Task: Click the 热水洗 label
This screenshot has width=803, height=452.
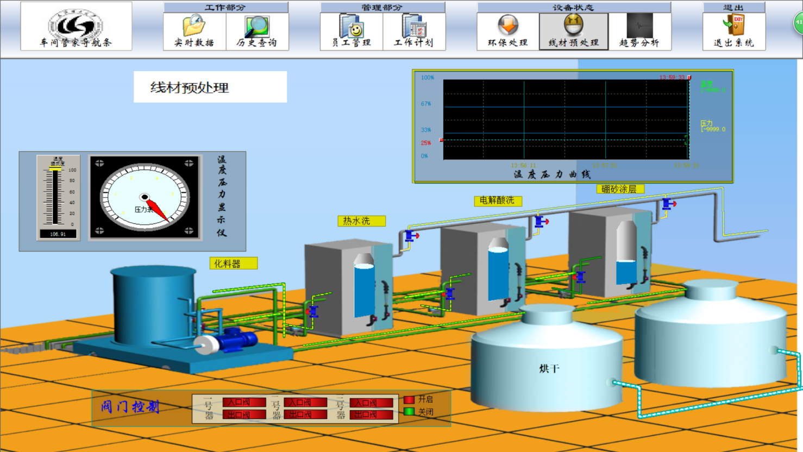Action: click(x=361, y=221)
